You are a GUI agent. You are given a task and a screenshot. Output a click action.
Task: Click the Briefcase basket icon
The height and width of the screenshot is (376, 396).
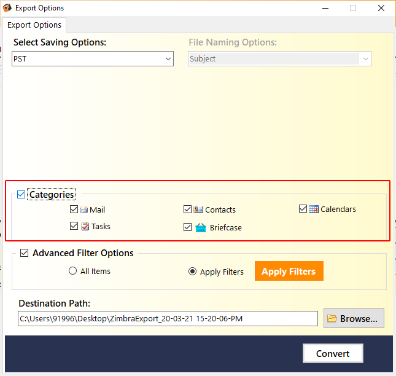[x=201, y=228]
